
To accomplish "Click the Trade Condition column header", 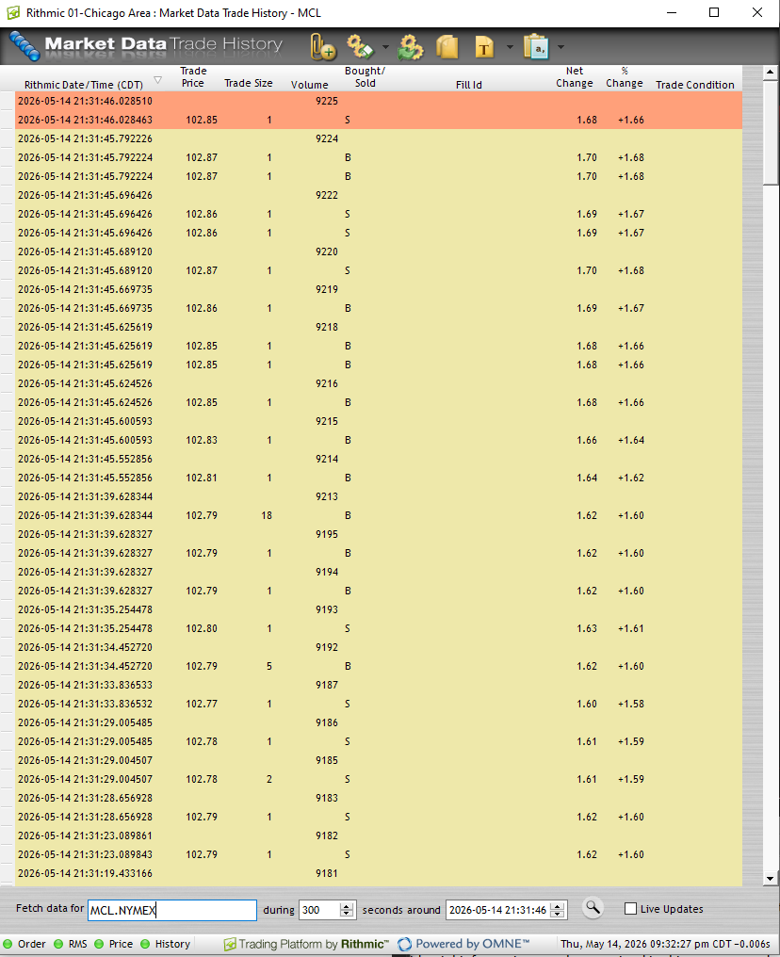I will tap(695, 85).
